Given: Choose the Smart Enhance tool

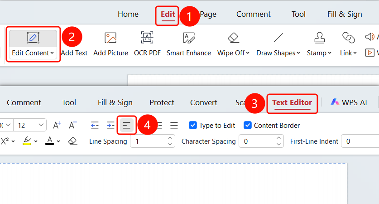Looking at the screenshot, I should click(x=188, y=44).
